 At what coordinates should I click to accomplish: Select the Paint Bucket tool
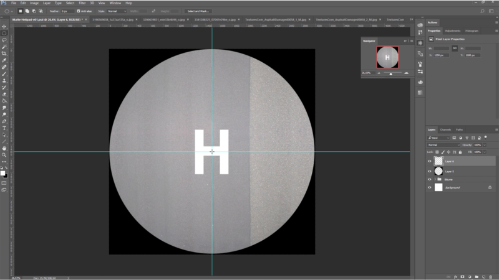click(4, 101)
